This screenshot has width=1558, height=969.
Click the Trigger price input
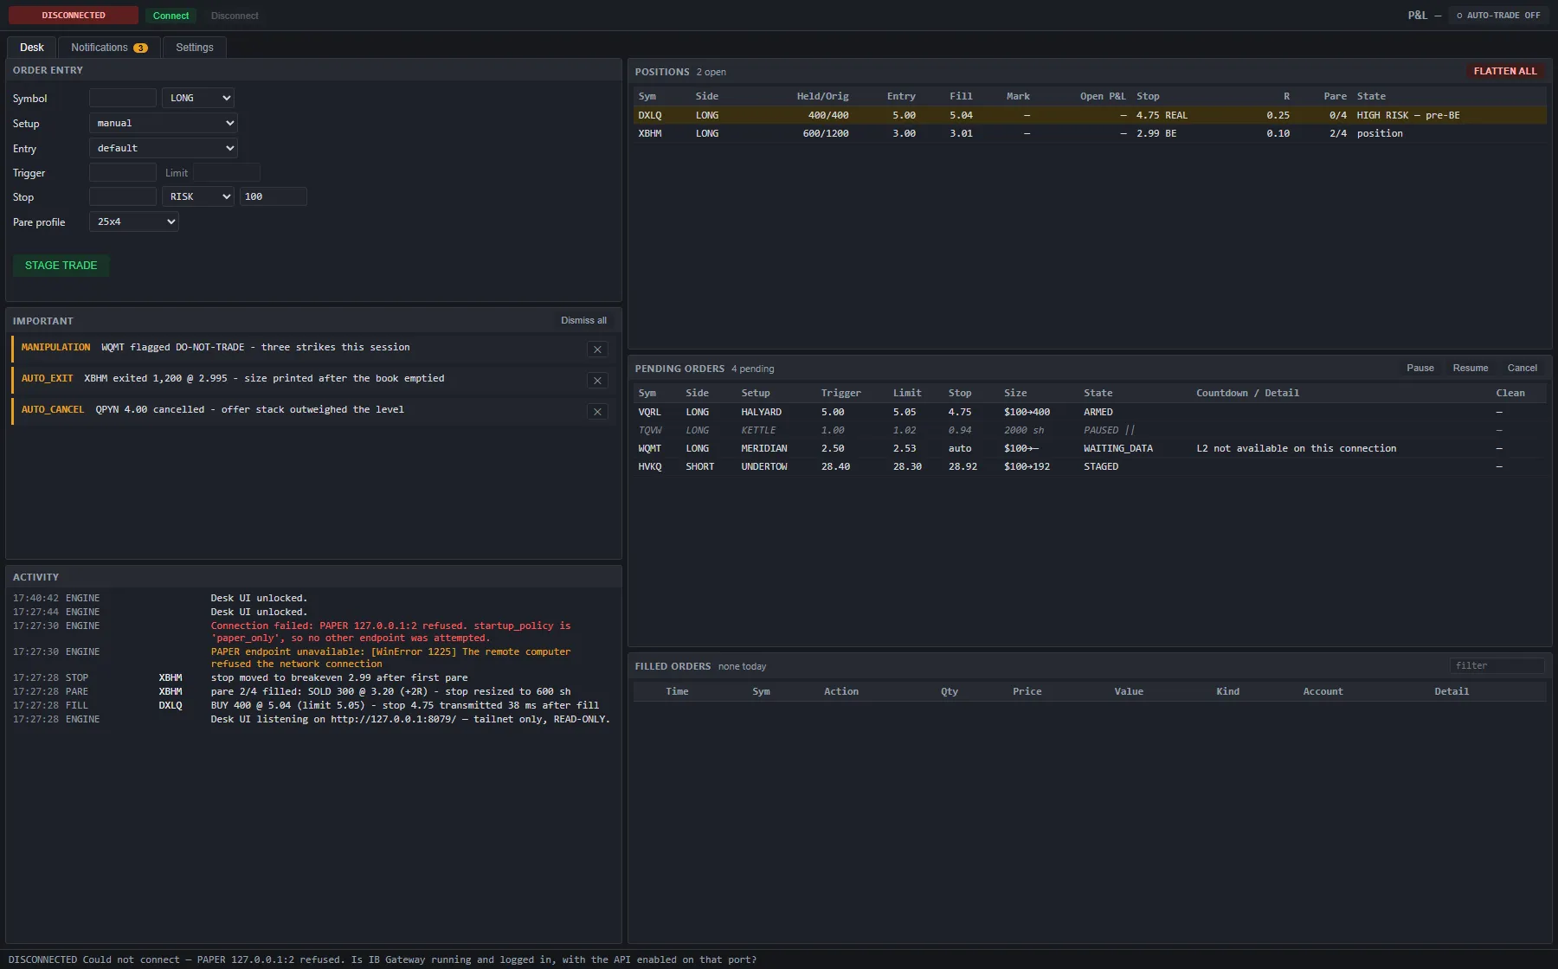point(123,172)
